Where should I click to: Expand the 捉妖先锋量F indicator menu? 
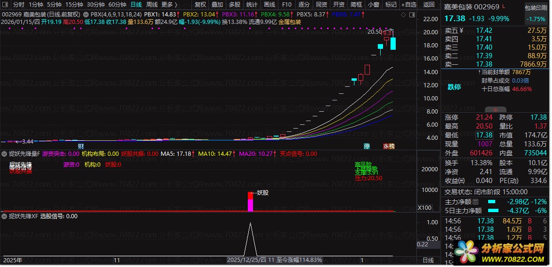point(5,153)
